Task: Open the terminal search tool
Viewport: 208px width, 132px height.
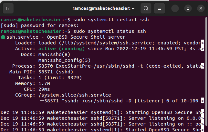Action: pyautogui.click(x=146, y=8)
